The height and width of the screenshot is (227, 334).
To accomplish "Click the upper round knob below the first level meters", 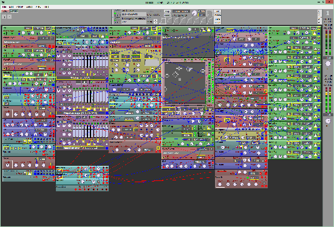I will click(x=328, y=64).
